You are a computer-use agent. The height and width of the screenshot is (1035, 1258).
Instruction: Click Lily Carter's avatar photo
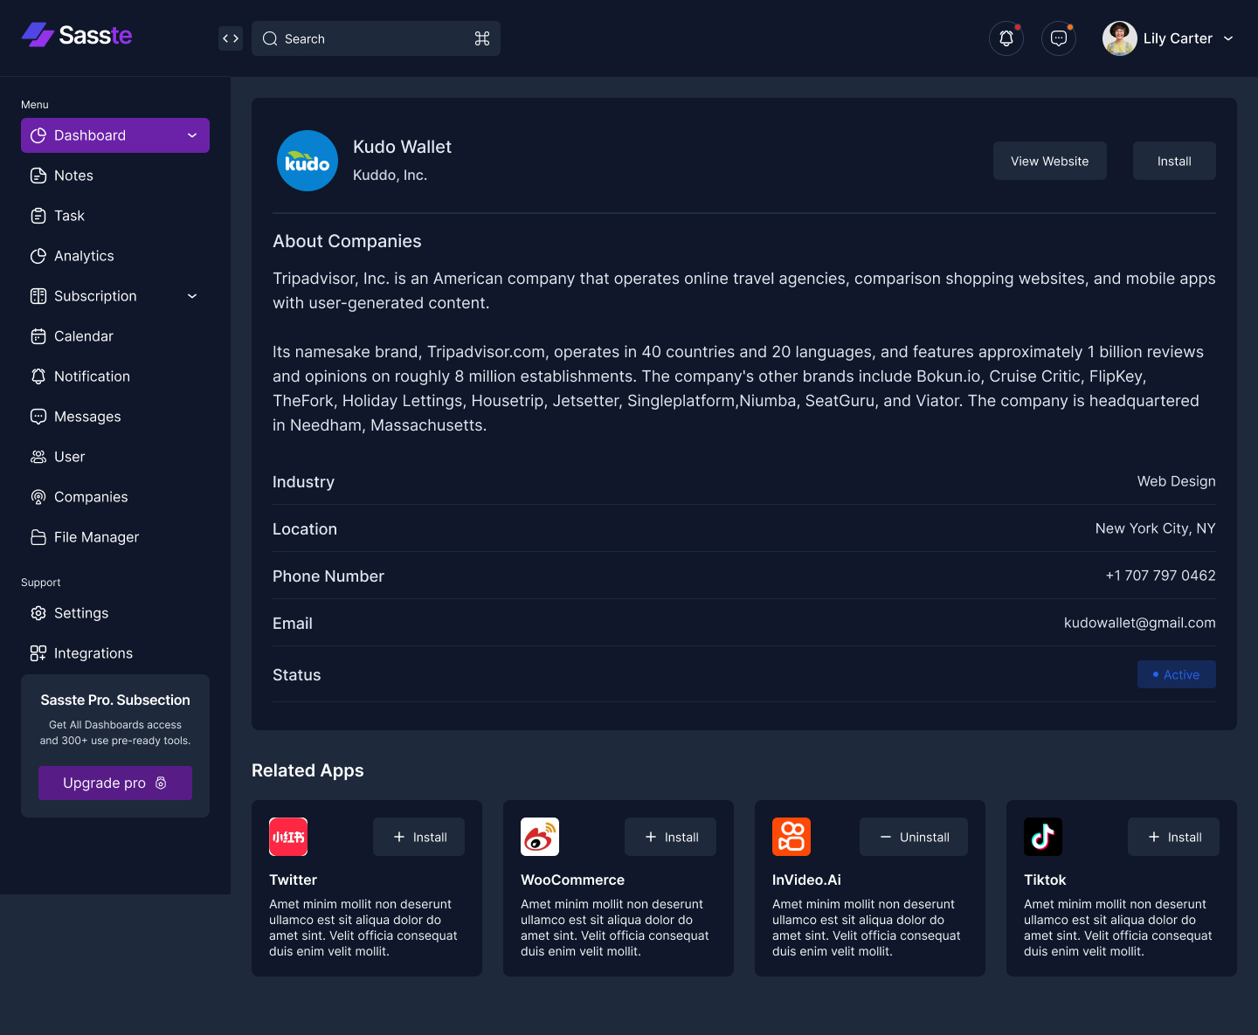click(1120, 38)
